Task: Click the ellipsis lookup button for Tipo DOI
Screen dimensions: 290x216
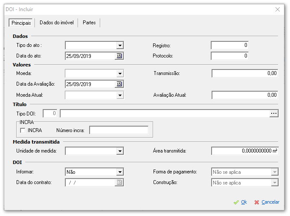Action: coord(274,113)
